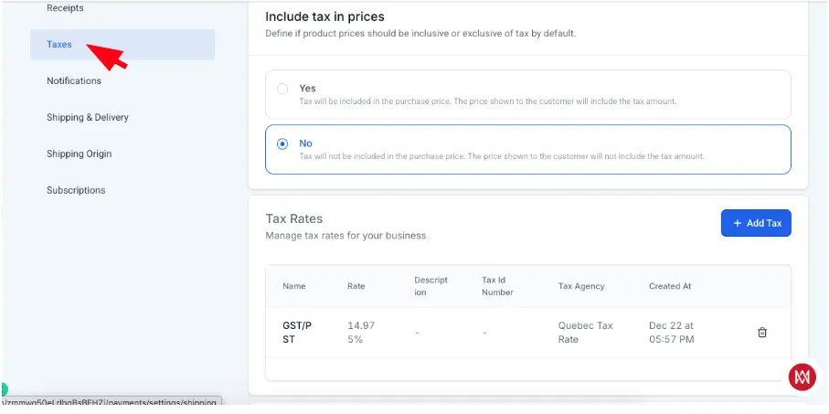829x414 pixels.
Task: Click the Name column header
Action: (x=294, y=286)
